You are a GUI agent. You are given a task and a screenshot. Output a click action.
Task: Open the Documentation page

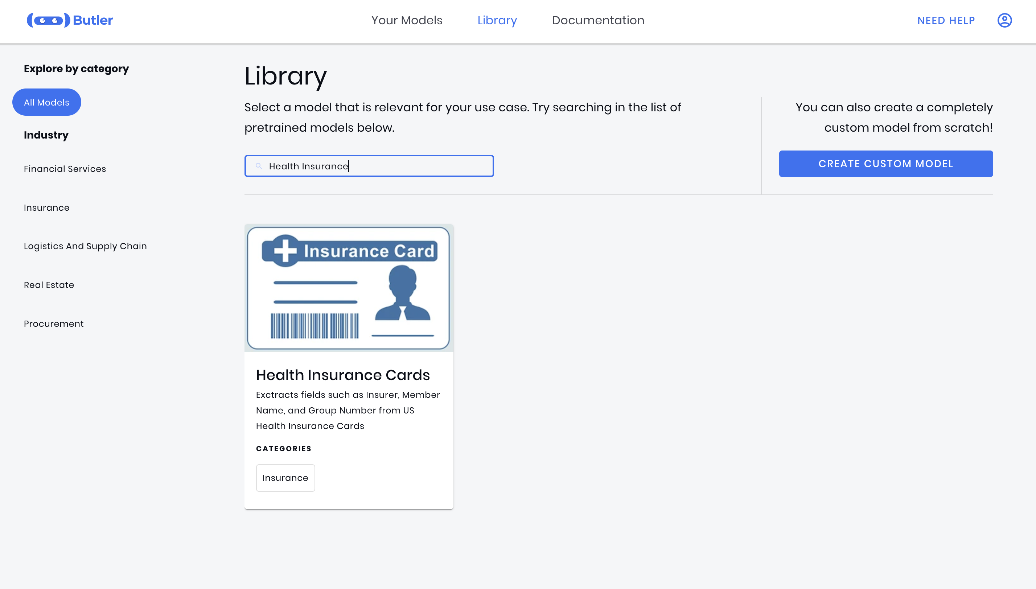[x=598, y=20]
